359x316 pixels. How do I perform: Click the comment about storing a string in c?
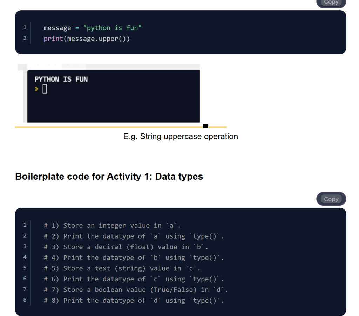tap(122, 268)
